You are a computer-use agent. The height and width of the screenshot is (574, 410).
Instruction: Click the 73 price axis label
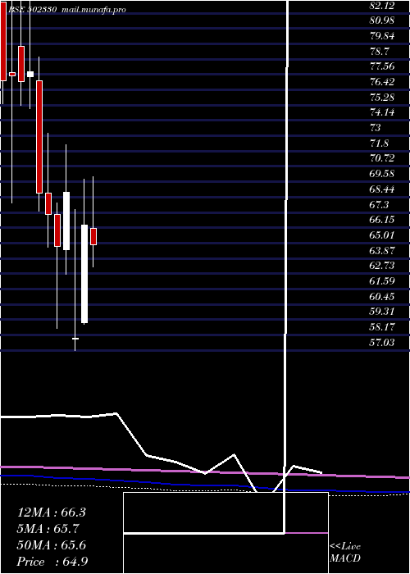click(x=376, y=128)
